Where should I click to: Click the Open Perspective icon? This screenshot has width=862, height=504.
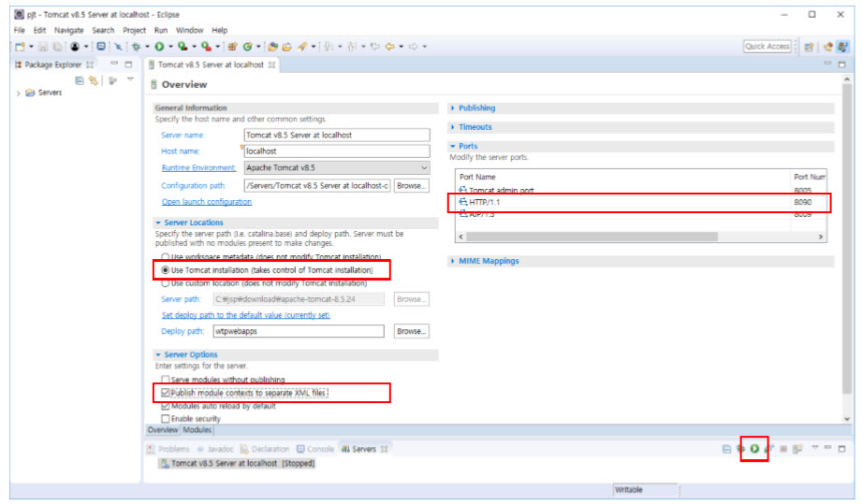tap(808, 46)
